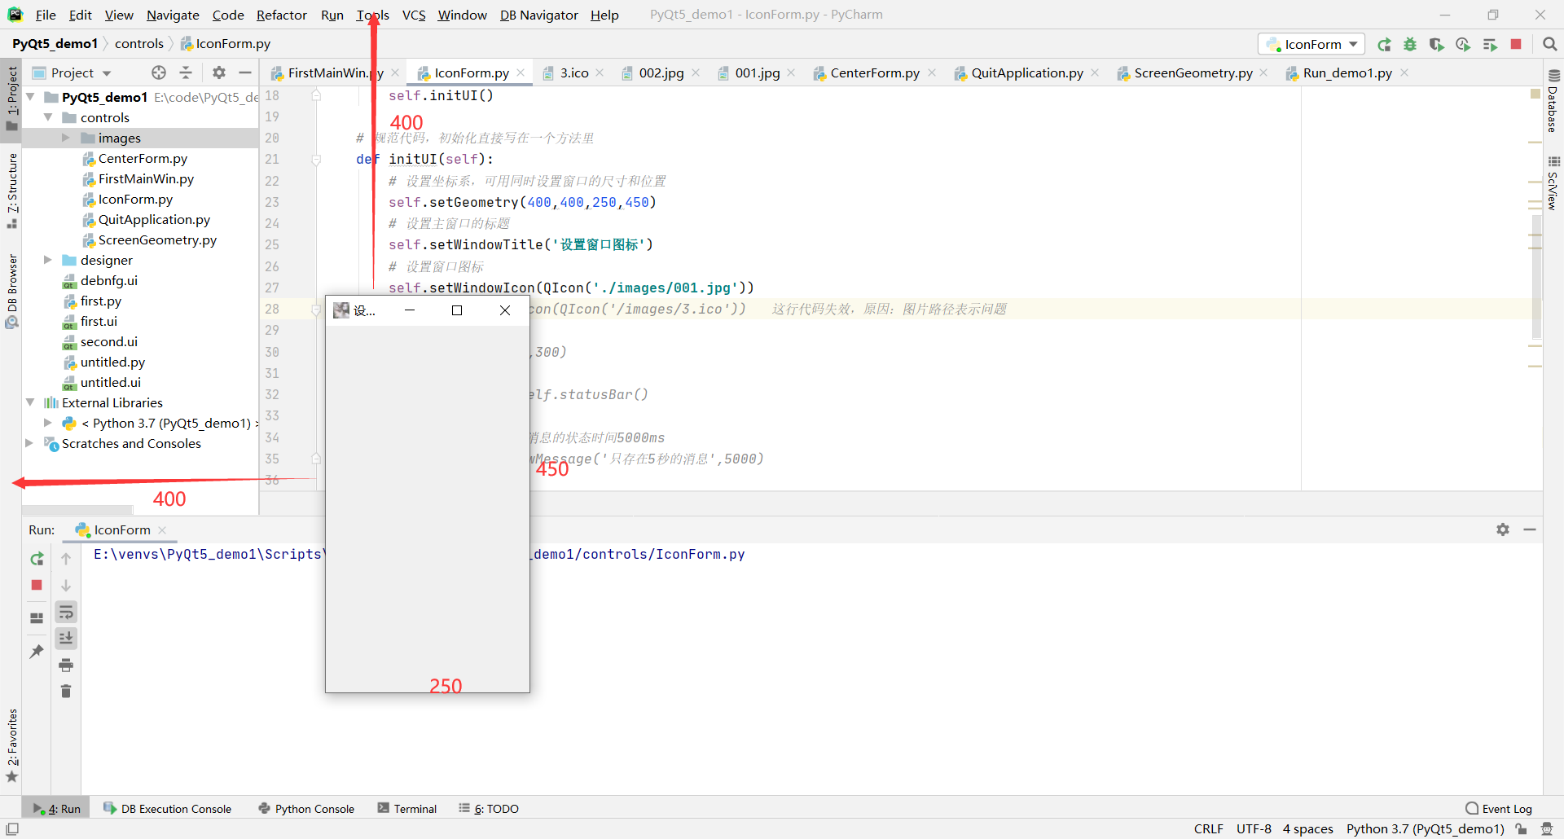Switch to QuitApplication.py editor tab
1564x839 pixels.
pos(1026,72)
